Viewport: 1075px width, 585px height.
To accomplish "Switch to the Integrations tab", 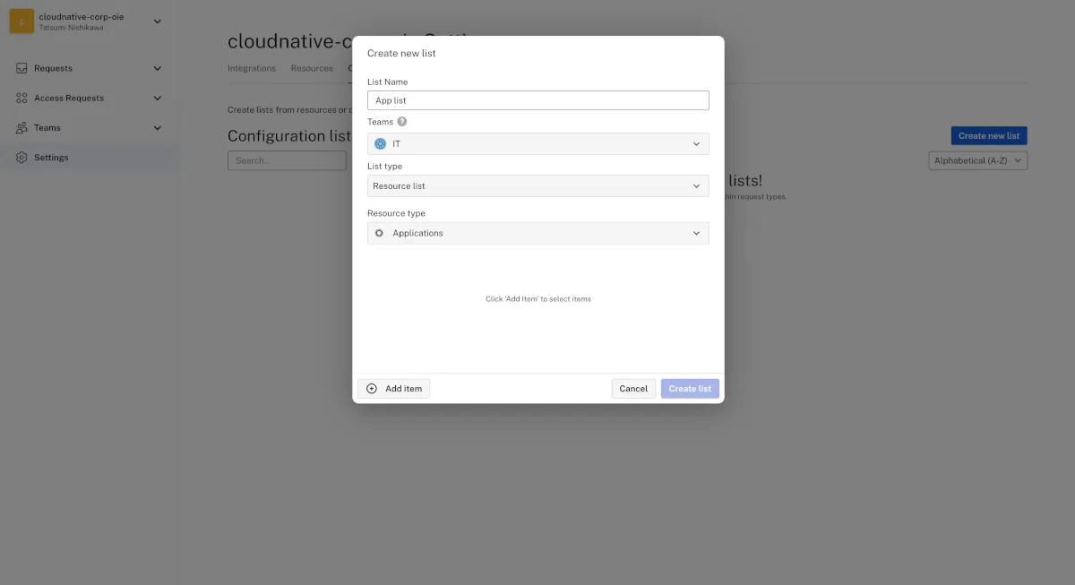I will [x=252, y=68].
